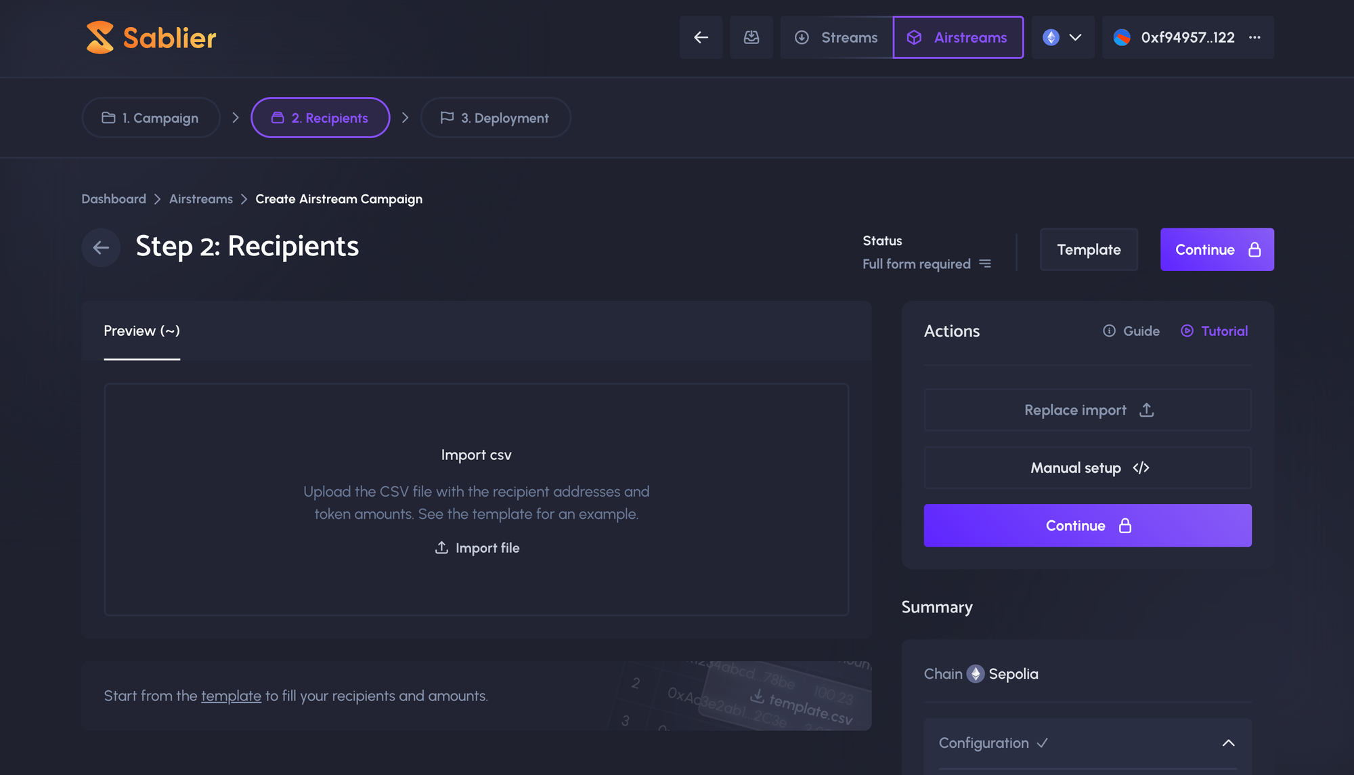Open the Status list icon next to Full form required
Image resolution: width=1354 pixels, height=775 pixels.
click(985, 264)
